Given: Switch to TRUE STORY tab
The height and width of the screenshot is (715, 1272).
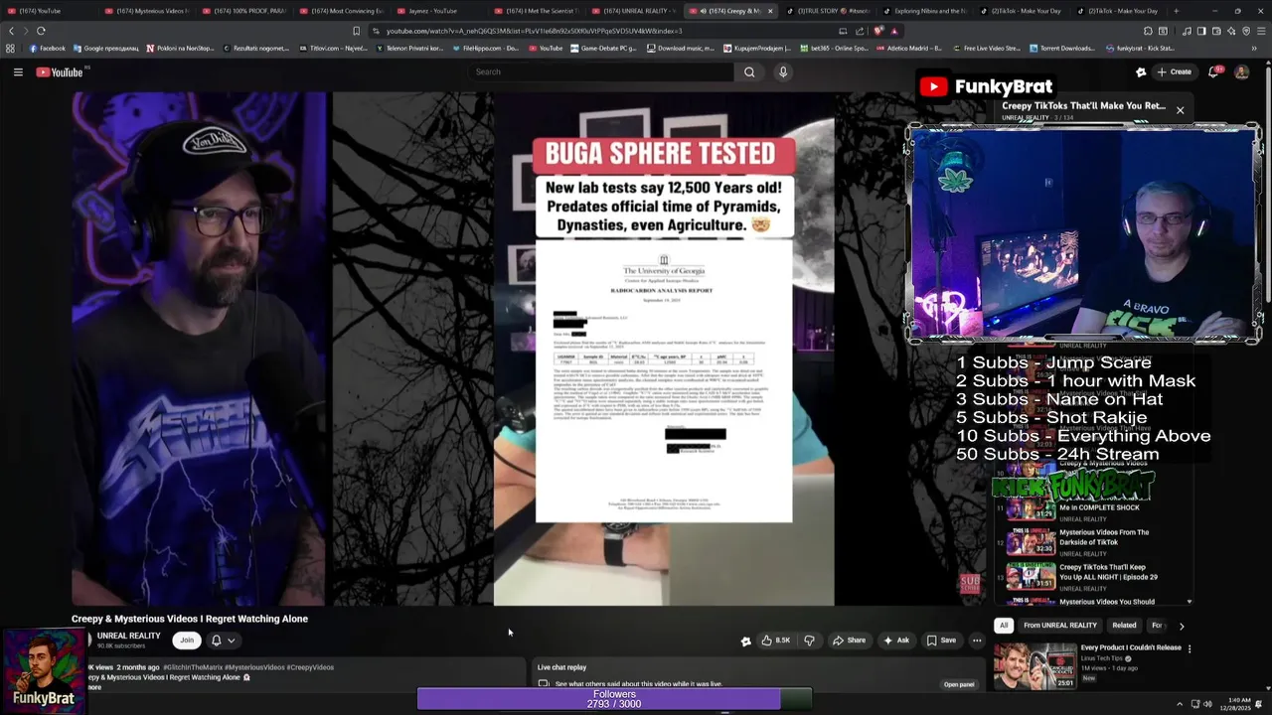Looking at the screenshot, I should point(826,11).
